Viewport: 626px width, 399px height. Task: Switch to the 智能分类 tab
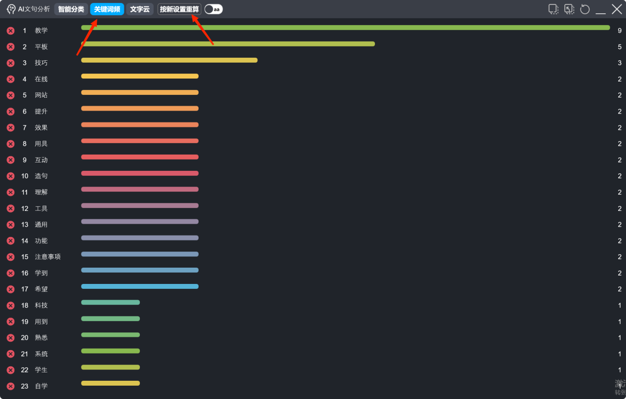tap(71, 9)
